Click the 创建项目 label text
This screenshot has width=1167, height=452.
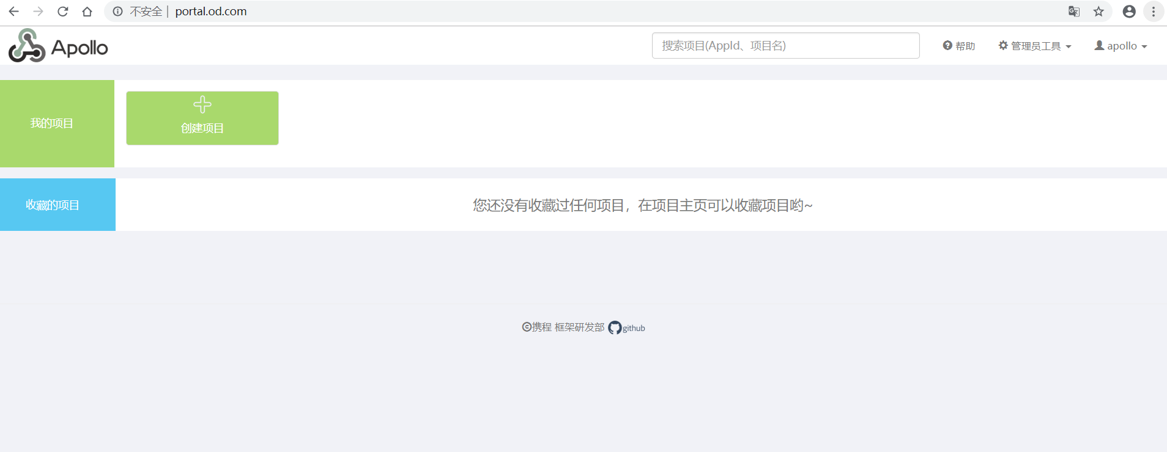[x=202, y=128]
